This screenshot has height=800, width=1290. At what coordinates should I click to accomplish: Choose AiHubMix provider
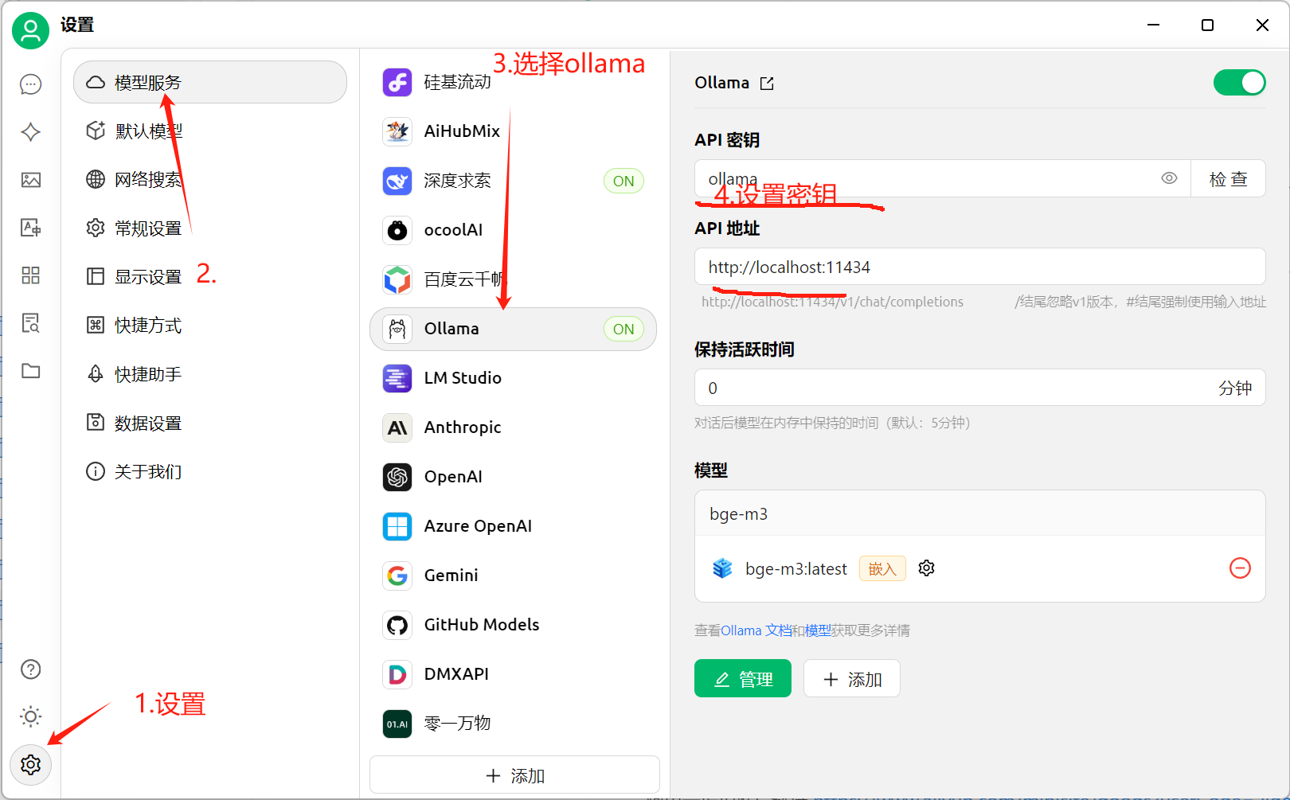(513, 131)
